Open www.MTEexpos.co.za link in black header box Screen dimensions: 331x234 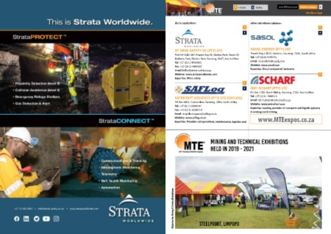click(x=287, y=7)
